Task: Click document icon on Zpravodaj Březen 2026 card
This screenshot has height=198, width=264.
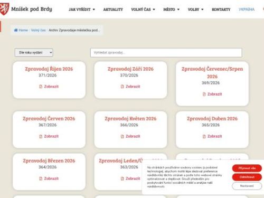Action: pos(41,178)
